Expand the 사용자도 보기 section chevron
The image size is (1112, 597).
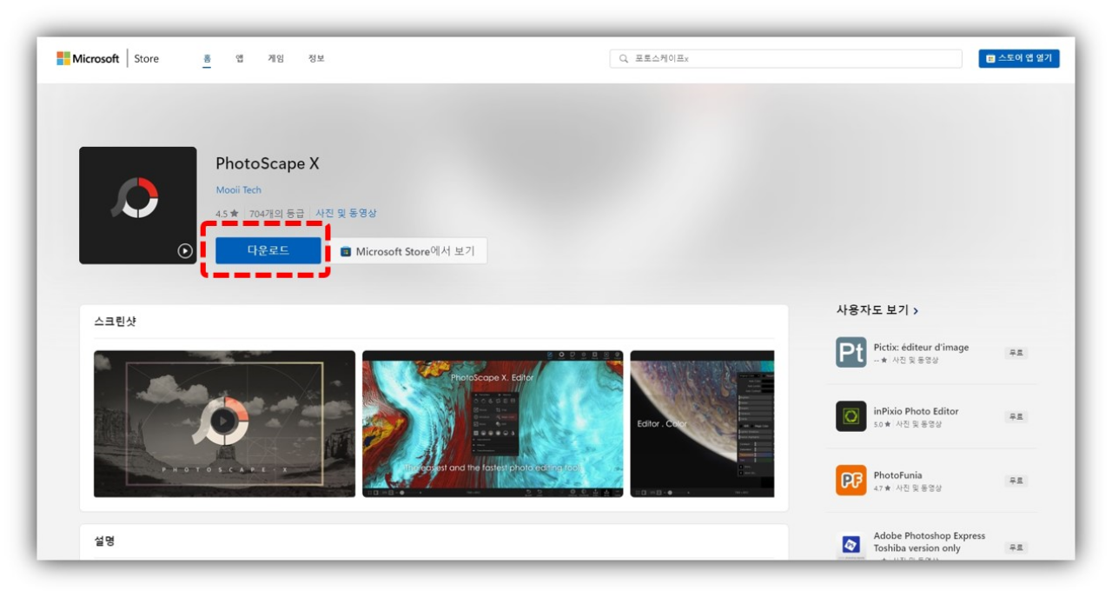pyautogui.click(x=917, y=310)
